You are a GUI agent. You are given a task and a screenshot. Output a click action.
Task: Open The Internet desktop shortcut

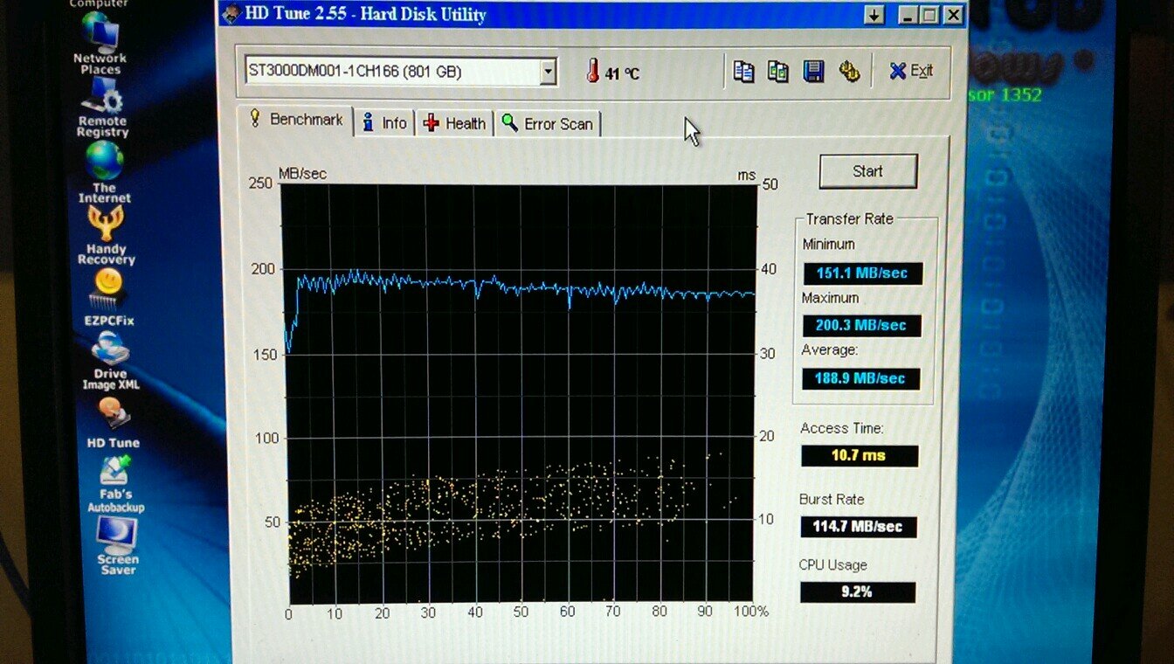coord(104,172)
